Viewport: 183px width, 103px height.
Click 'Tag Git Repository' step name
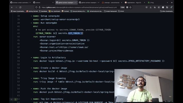[52, 99]
